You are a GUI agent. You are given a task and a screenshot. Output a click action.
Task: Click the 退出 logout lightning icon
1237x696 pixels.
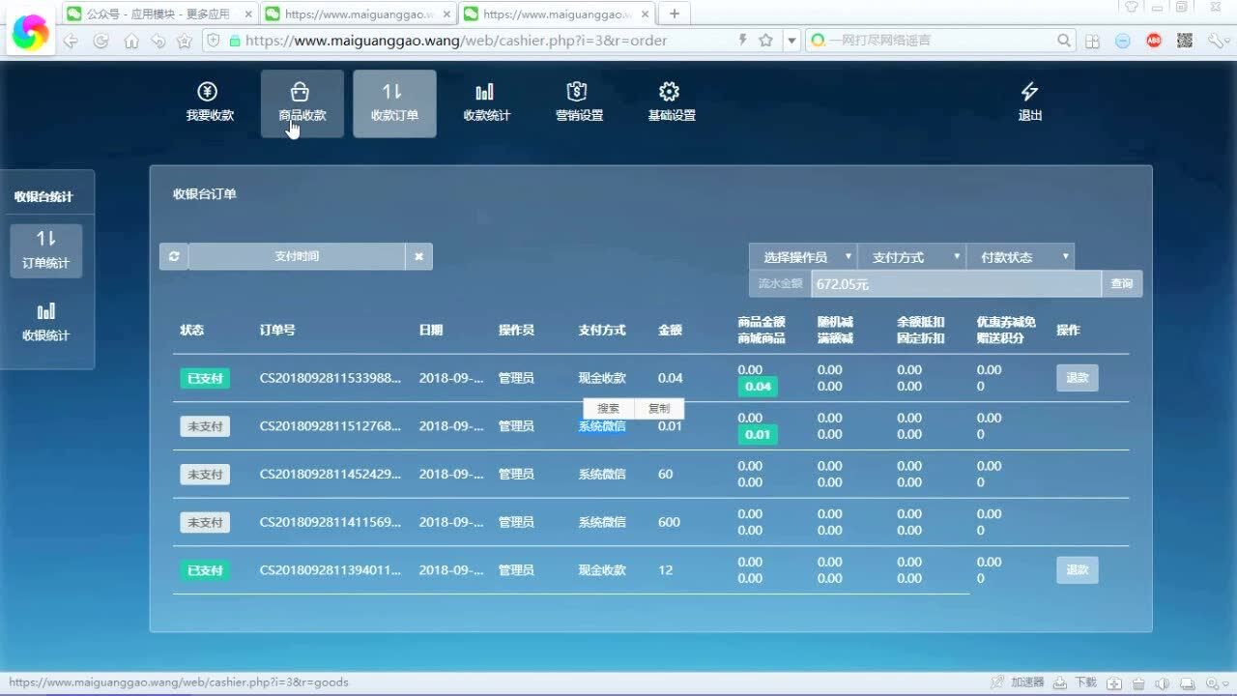1028,101
